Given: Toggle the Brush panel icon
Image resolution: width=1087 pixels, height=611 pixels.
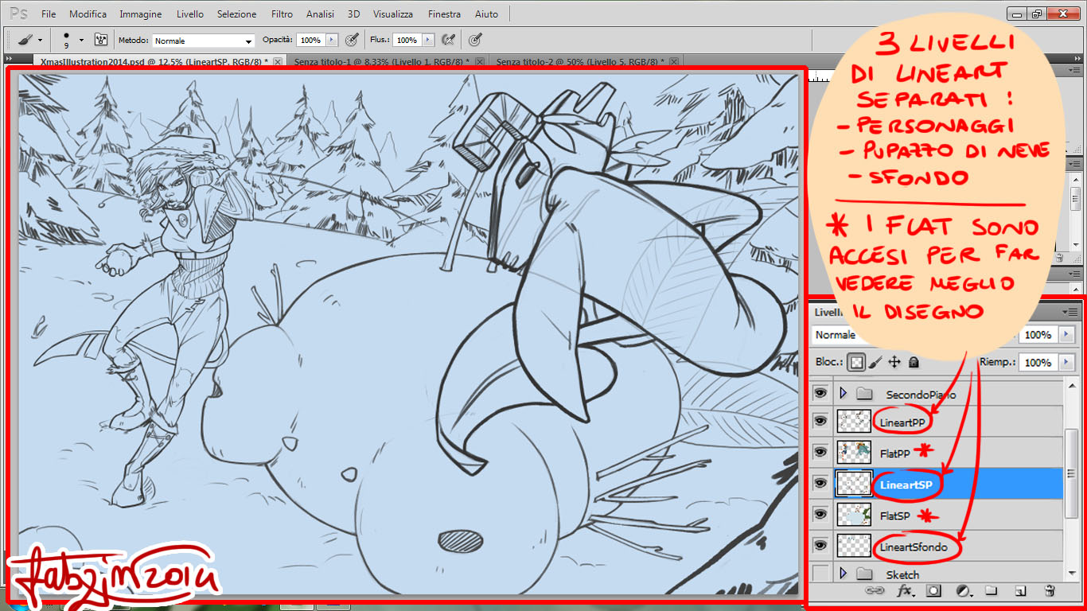Looking at the screenshot, I should click(101, 39).
